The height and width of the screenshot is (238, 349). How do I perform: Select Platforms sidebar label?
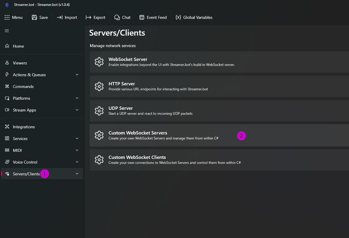pyautogui.click(x=21, y=98)
